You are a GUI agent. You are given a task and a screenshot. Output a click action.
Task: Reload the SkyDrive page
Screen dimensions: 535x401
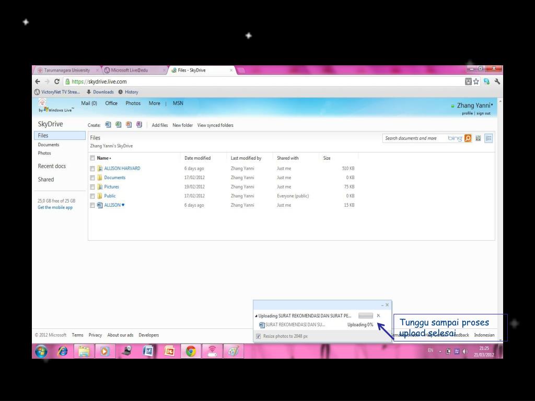pos(56,81)
